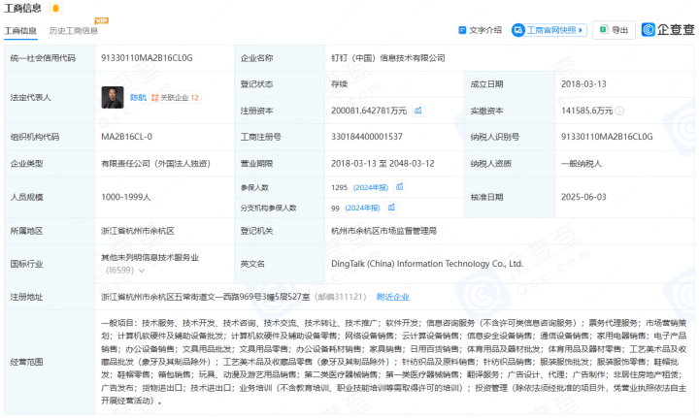
Task: Switch to the 工商信息 tab
Action: coord(20,31)
